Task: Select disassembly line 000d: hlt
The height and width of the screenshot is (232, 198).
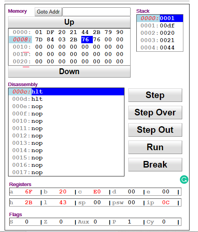Action: click(x=66, y=99)
